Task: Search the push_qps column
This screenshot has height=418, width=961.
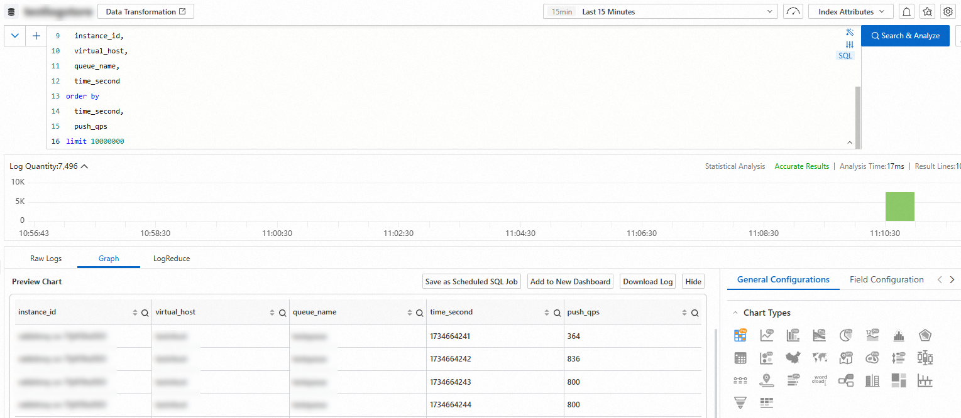Action: pos(695,313)
